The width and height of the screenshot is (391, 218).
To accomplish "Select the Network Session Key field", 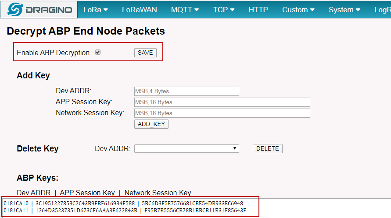I will (x=222, y=113).
